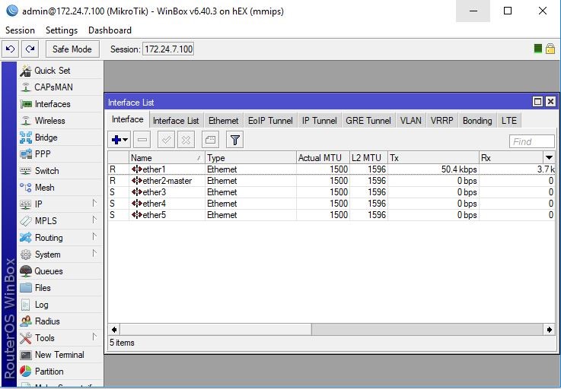Open Bridge section in sidebar
561x389 pixels.
pos(46,138)
